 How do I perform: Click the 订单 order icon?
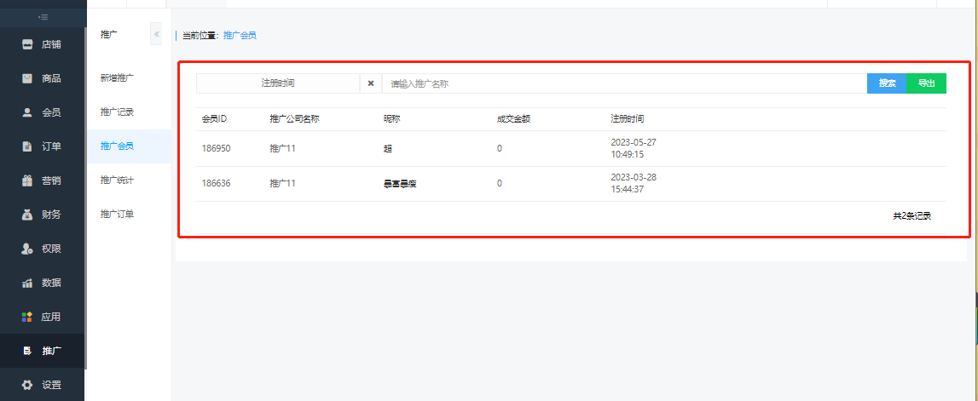(26, 146)
